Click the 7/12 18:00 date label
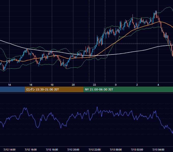 tap(52, 149)
